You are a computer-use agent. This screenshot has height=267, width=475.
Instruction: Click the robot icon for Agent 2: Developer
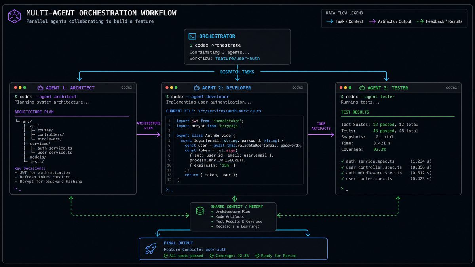[x=196, y=88]
